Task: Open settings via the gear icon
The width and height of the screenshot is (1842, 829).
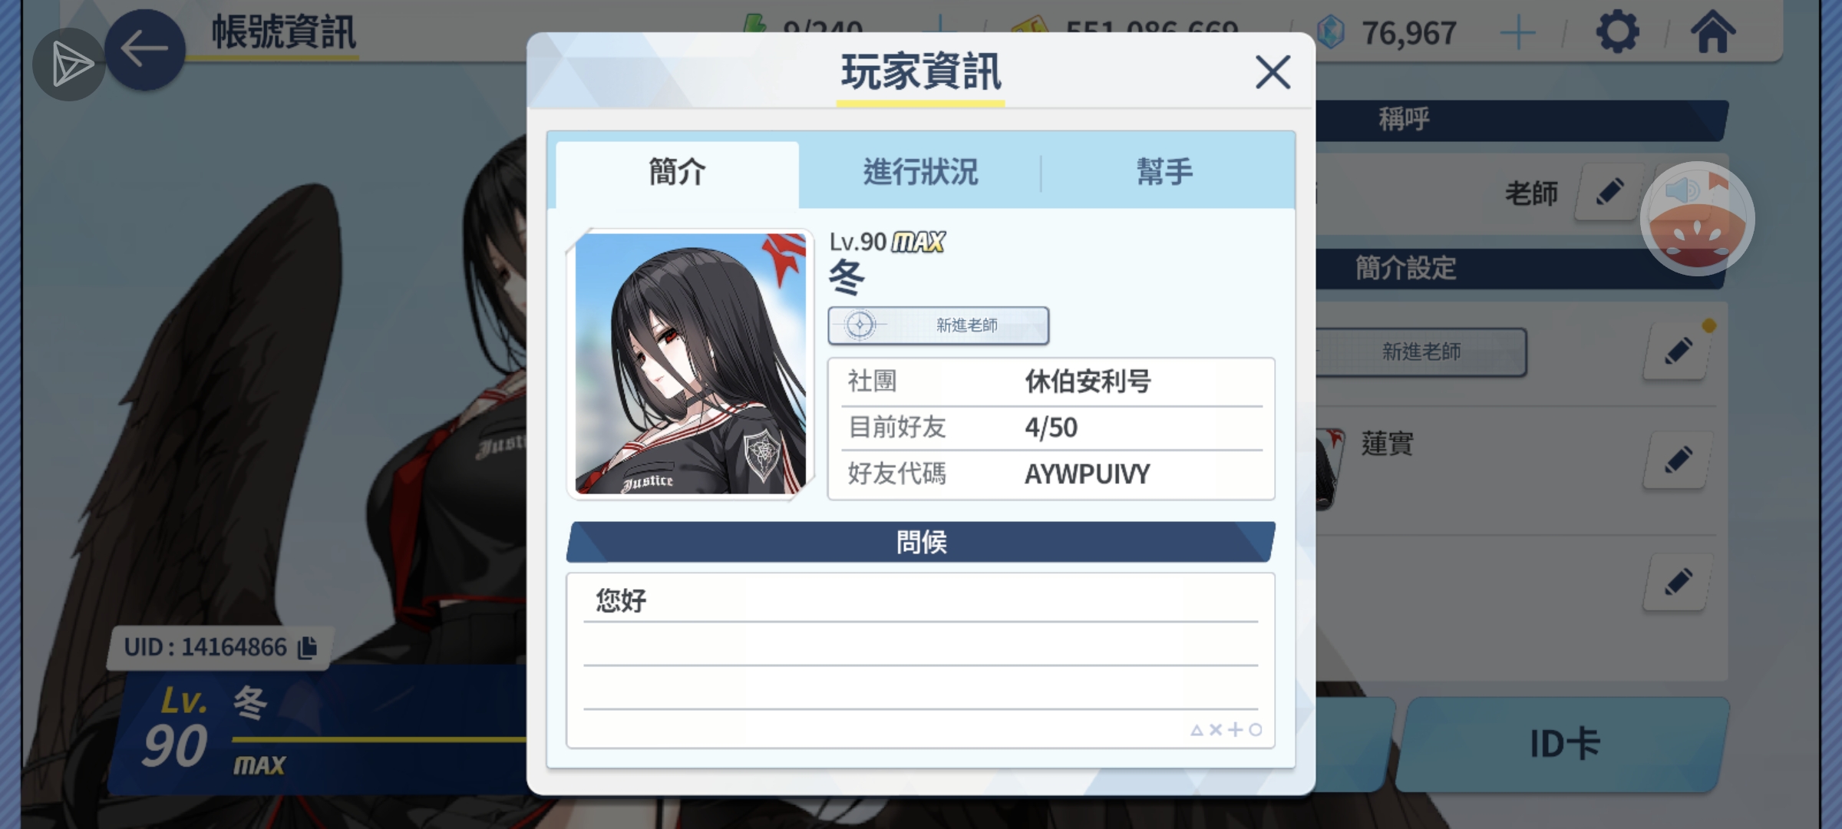Action: coord(1617,33)
